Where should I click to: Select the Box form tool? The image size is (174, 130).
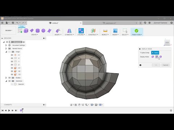(x=26, y=31)
